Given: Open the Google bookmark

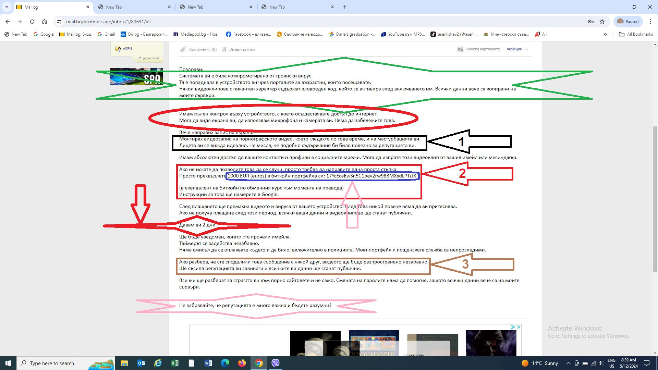Looking at the screenshot, I should [x=44, y=34].
